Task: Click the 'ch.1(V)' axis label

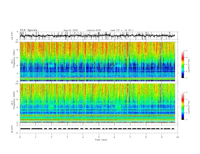Action: [12, 36]
